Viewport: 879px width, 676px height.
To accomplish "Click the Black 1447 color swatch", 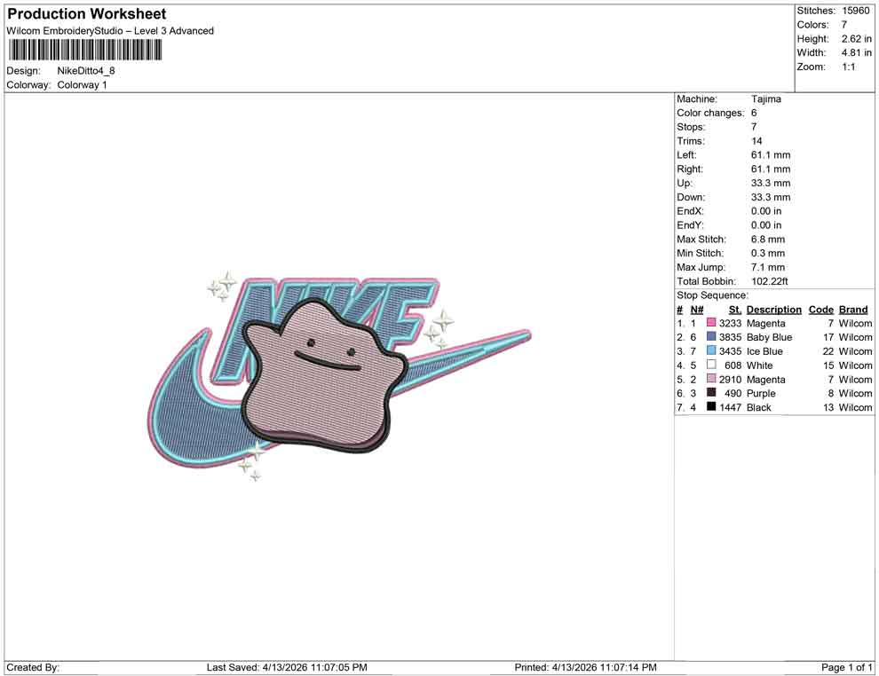I will [711, 406].
